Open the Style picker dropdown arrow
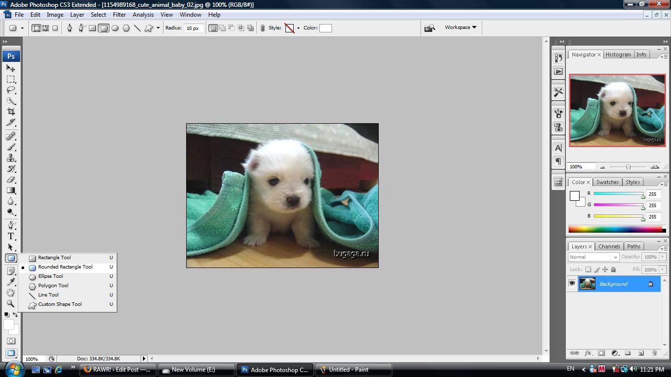Viewport: 671px width, 377px height. [298, 28]
